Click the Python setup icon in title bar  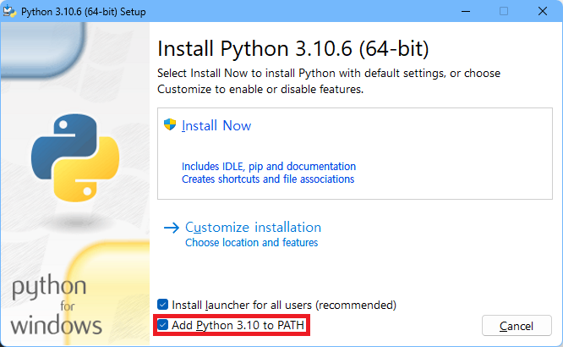point(9,11)
